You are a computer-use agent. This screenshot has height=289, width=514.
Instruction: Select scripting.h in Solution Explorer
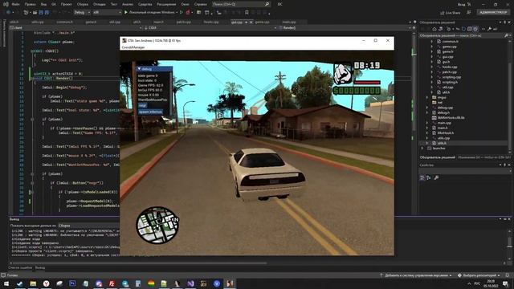pos(450,82)
